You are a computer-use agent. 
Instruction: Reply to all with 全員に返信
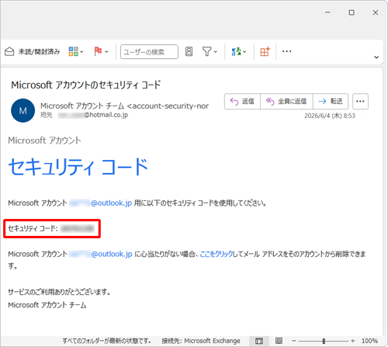point(286,102)
